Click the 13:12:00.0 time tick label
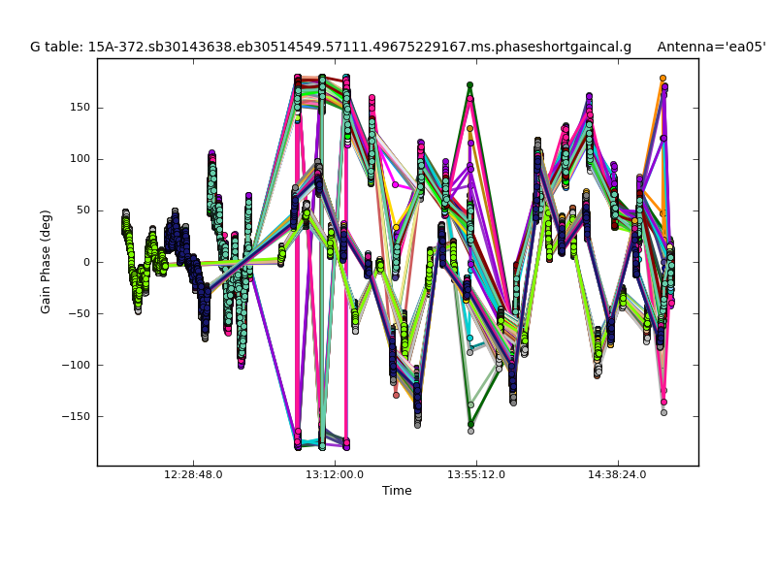 click(335, 475)
